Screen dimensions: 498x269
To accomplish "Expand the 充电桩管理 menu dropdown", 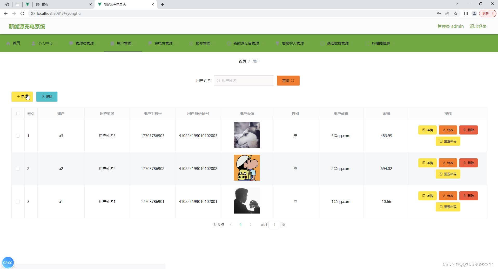I will click(163, 43).
